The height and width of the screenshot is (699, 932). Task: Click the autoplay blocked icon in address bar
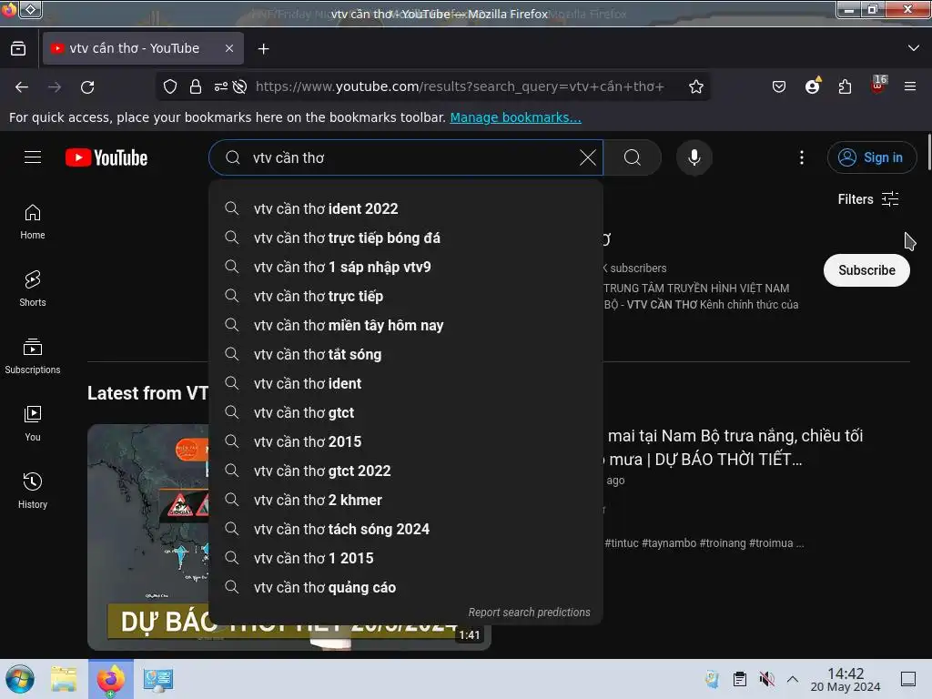pos(239,86)
